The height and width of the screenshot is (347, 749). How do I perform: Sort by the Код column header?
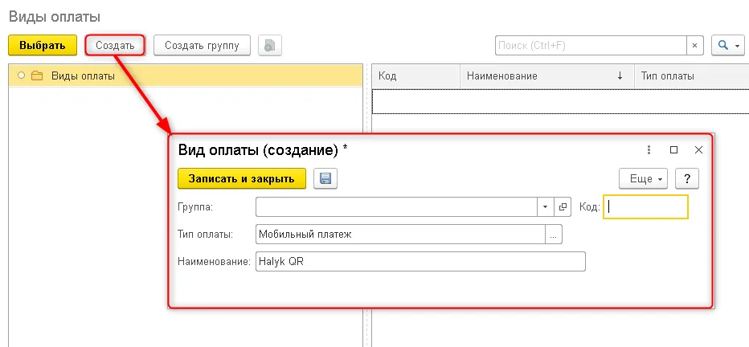click(415, 76)
